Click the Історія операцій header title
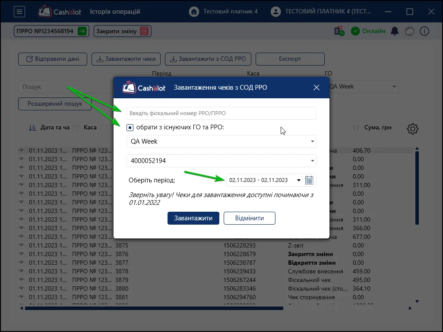 coord(115,12)
